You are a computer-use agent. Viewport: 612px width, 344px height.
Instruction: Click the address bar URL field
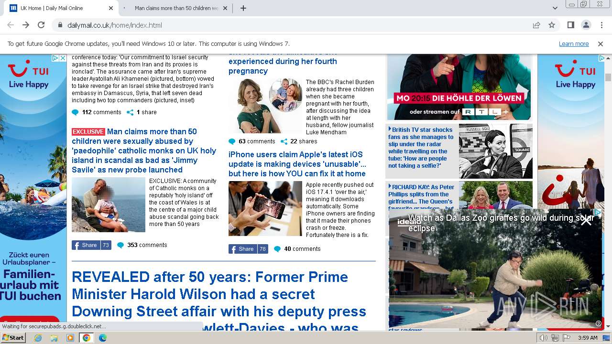tap(296, 25)
